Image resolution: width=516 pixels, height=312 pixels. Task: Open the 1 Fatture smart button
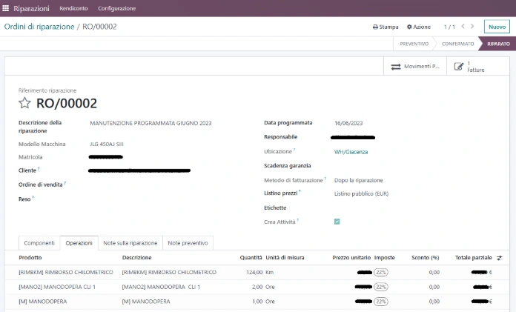click(478, 67)
